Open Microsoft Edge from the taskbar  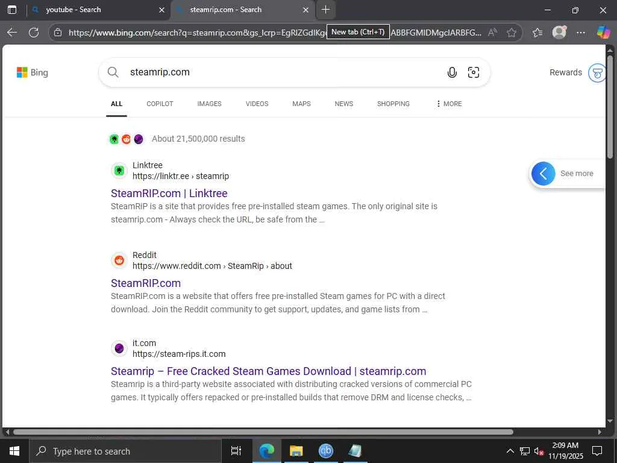click(266, 451)
